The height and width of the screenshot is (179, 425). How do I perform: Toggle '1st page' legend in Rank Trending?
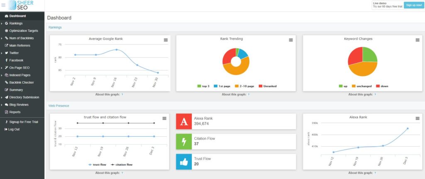click(x=222, y=86)
